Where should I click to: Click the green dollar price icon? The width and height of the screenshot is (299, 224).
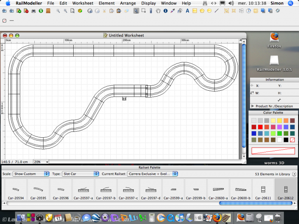[x=41, y=11]
